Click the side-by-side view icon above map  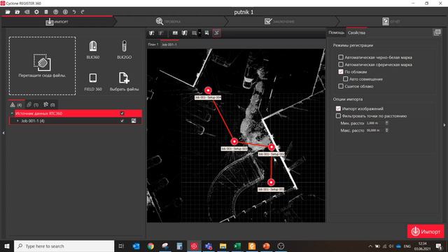(175, 33)
